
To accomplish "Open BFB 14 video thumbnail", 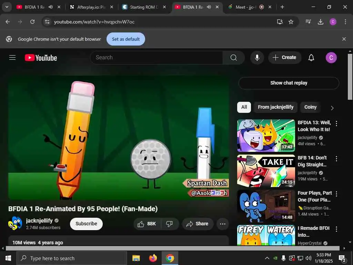I will coord(266,171).
